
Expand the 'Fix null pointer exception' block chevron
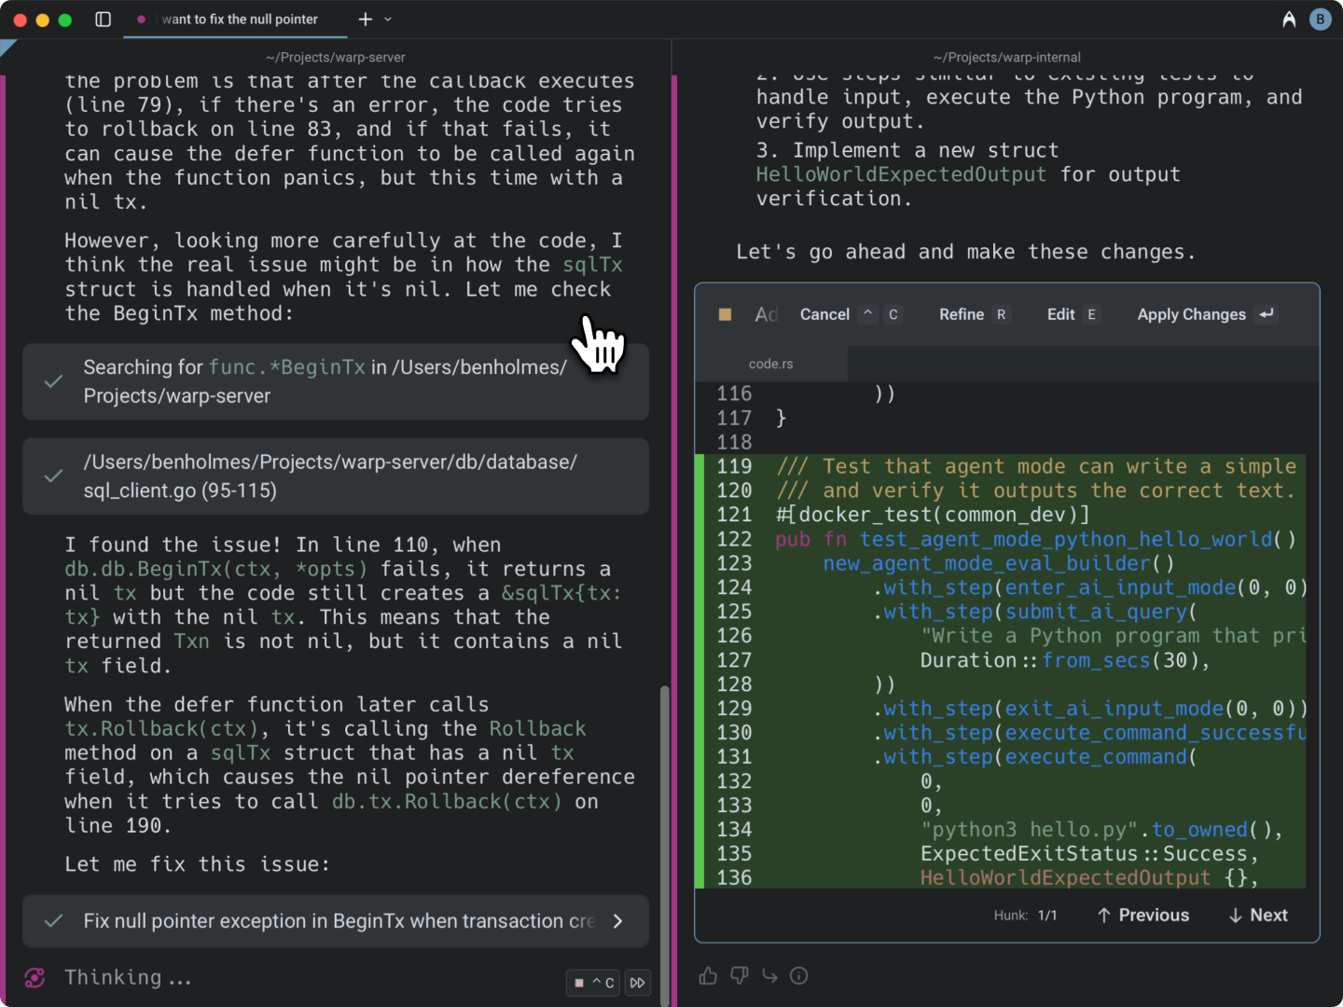click(x=617, y=921)
